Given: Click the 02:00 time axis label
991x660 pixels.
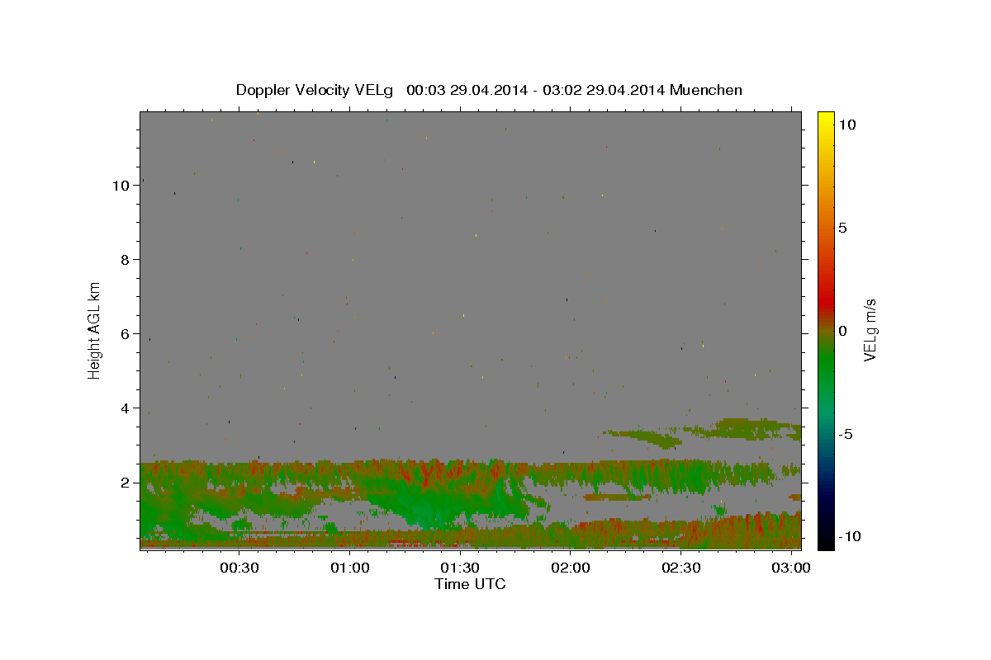Looking at the screenshot, I should tap(571, 568).
